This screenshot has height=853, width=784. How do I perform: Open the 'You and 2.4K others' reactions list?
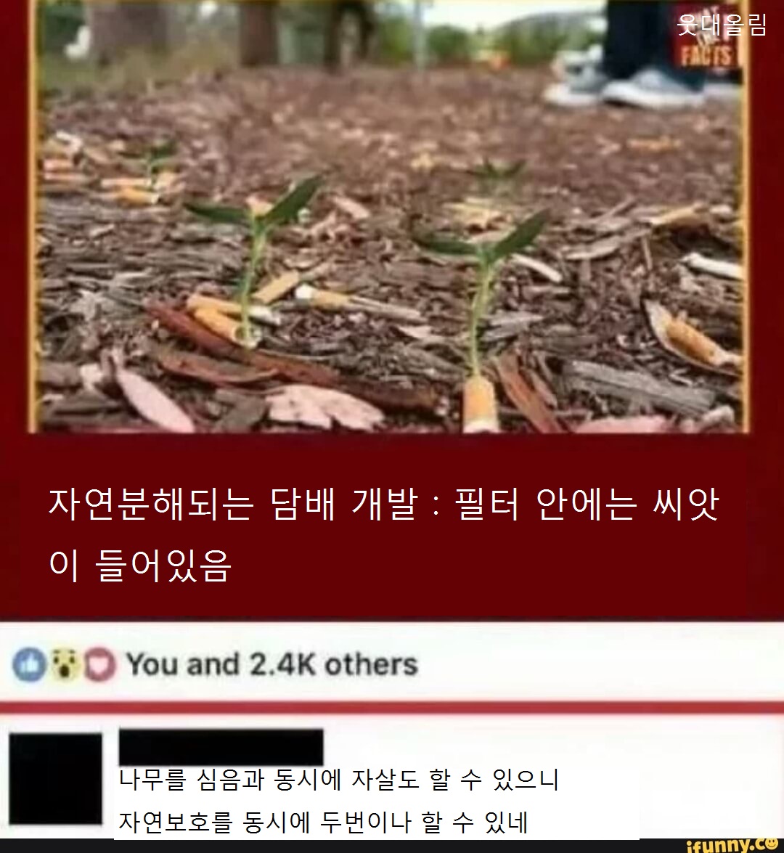(x=272, y=664)
